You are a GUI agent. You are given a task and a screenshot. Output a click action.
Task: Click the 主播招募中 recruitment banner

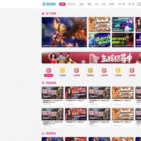(91, 58)
